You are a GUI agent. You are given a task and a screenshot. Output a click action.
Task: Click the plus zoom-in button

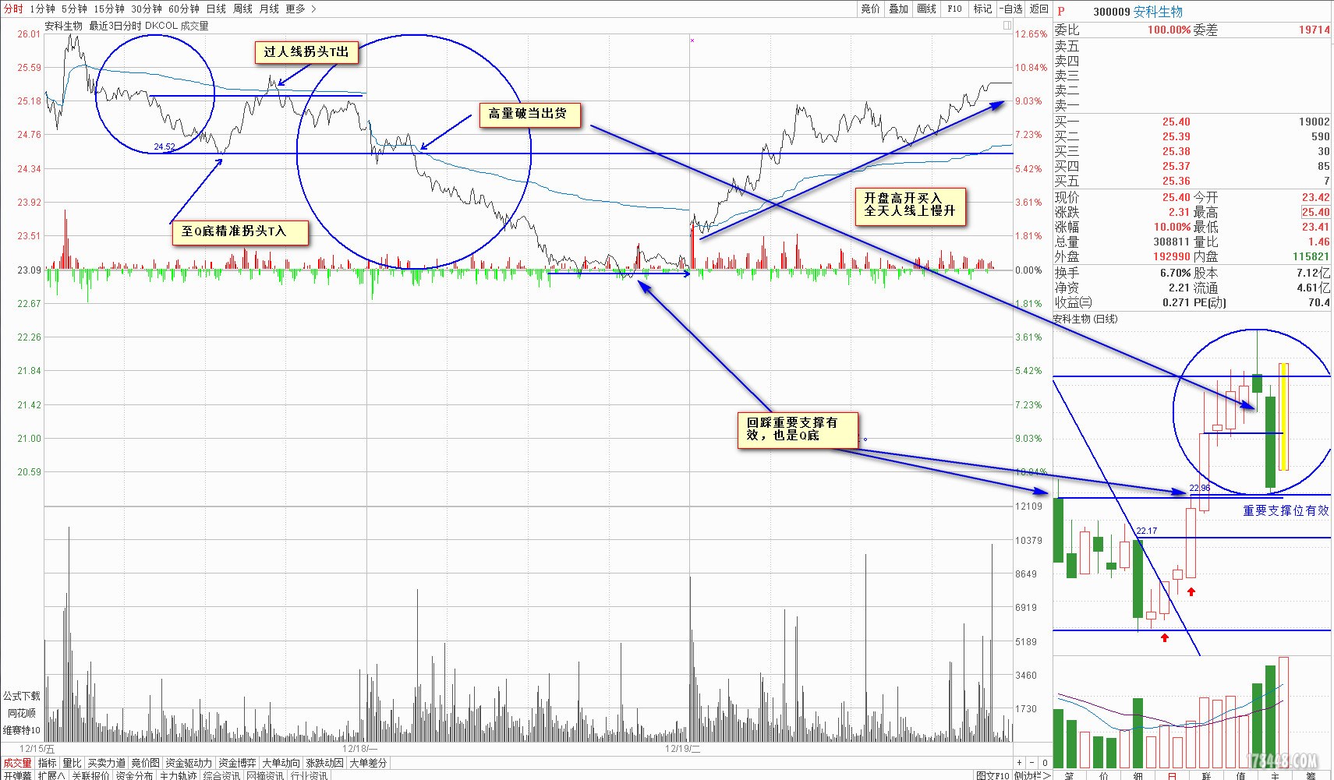click(1019, 763)
